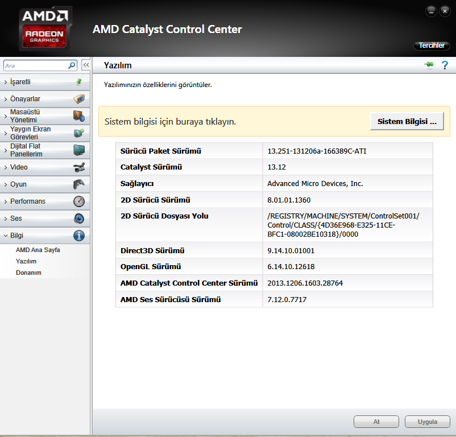Click the search magnifier icon
Viewport: 456px width, 437px height.
71,65
